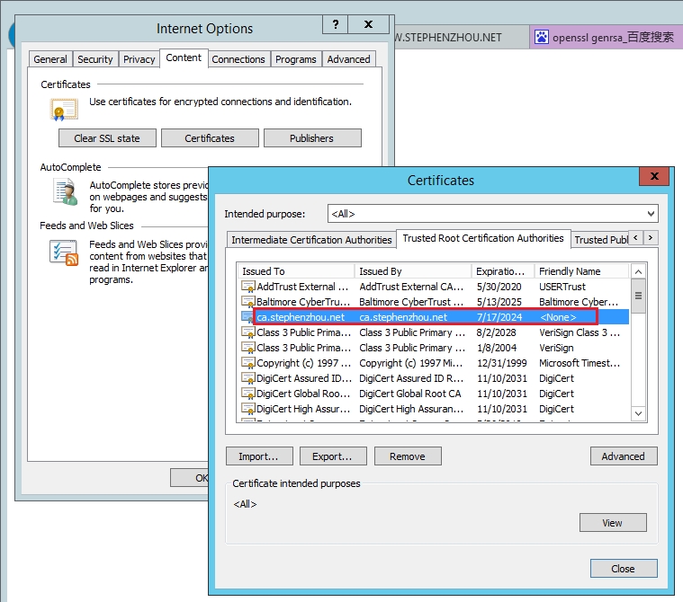Go to the Connections tab
683x602 pixels.
point(238,59)
